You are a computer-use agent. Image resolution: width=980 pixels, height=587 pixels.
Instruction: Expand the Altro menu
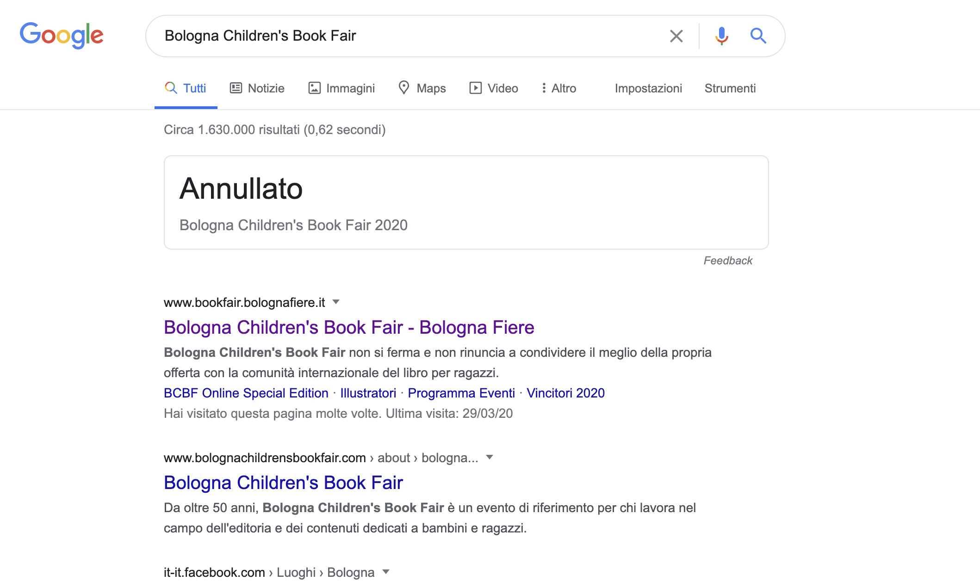coord(559,88)
